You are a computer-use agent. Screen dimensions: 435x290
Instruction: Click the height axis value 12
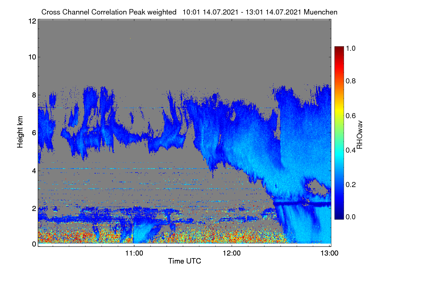click(x=32, y=21)
